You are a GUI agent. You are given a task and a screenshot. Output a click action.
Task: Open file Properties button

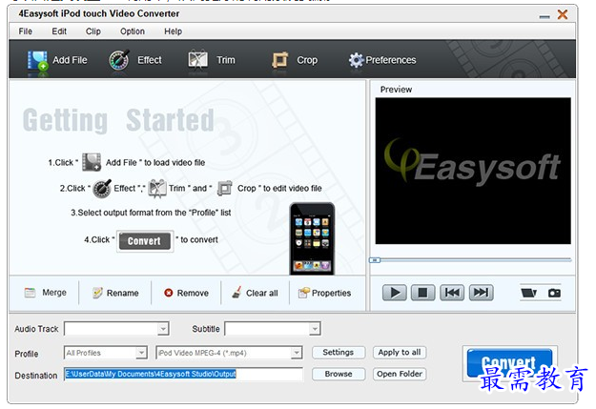click(x=324, y=293)
